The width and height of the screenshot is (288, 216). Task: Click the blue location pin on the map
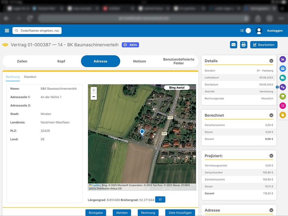pos(142,132)
